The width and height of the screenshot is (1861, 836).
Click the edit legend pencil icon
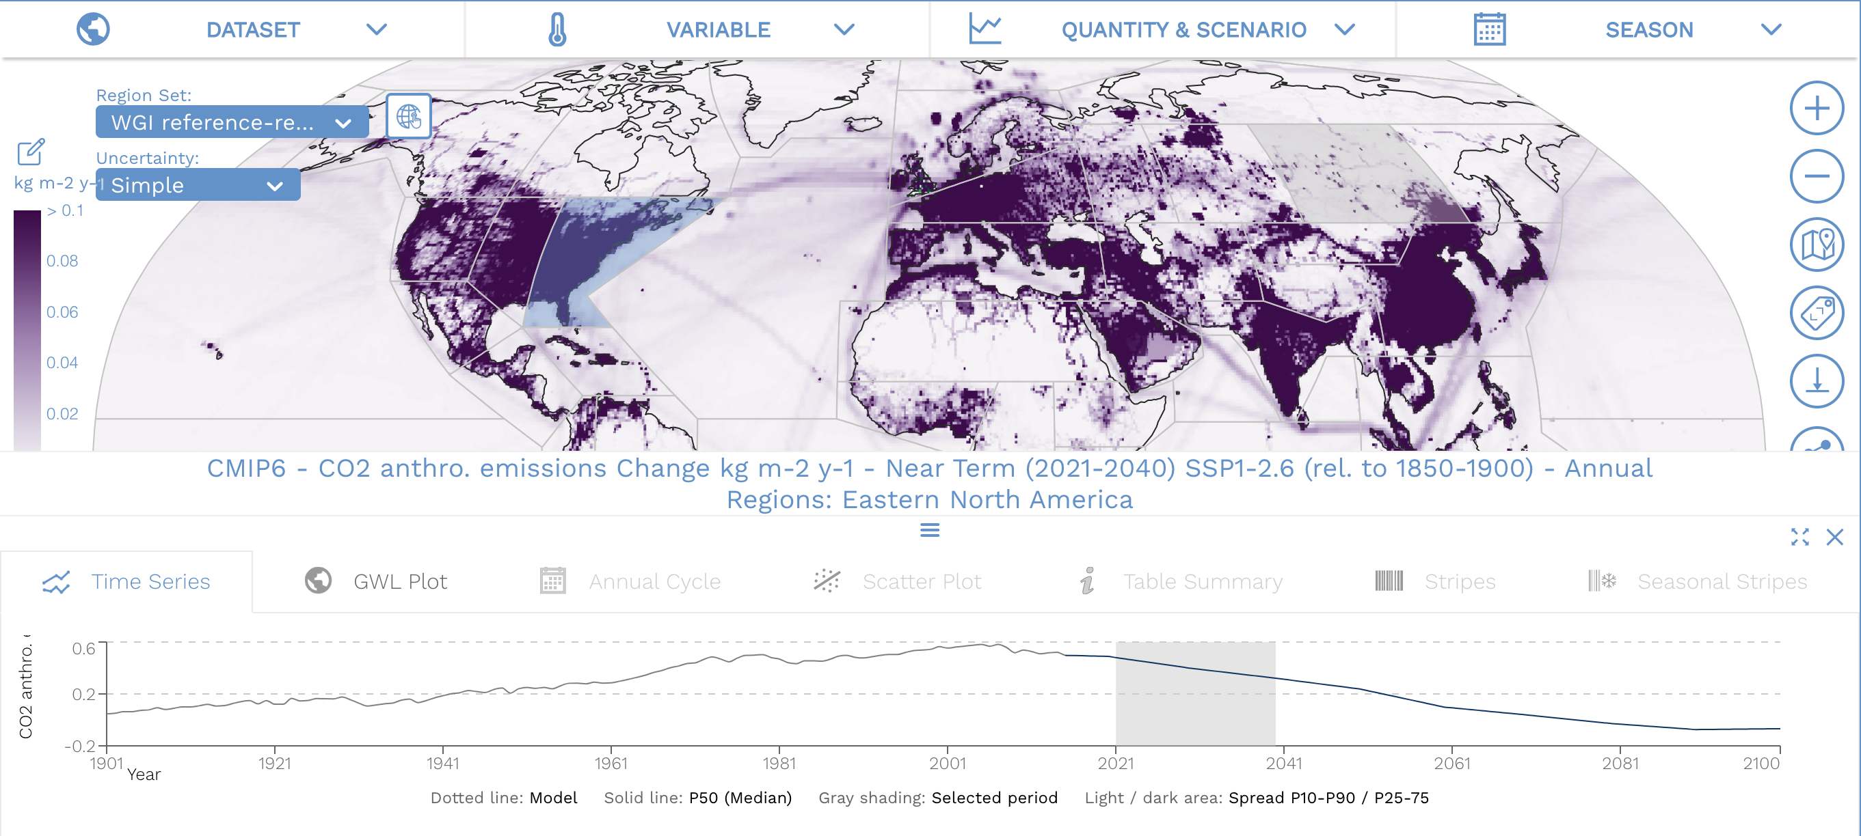click(x=30, y=152)
